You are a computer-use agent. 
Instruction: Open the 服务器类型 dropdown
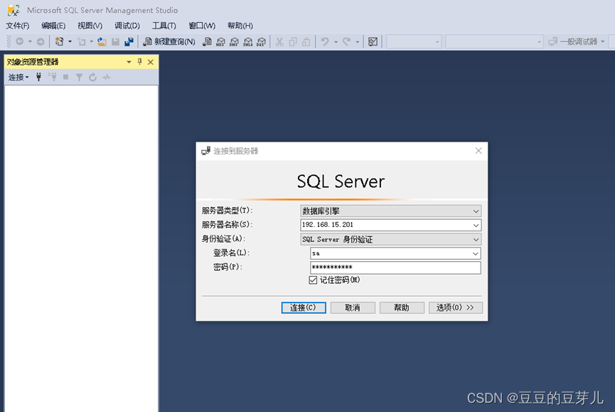click(x=390, y=211)
